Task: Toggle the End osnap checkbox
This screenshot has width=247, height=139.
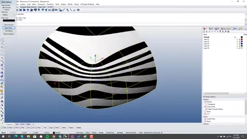Action: (x=2, y=128)
